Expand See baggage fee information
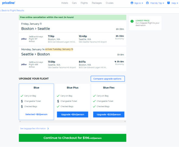The height and width of the screenshot is (147, 179). [x=34, y=129]
